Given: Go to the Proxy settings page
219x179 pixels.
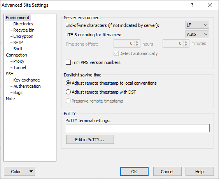Looking at the screenshot, I should coord(19,61).
